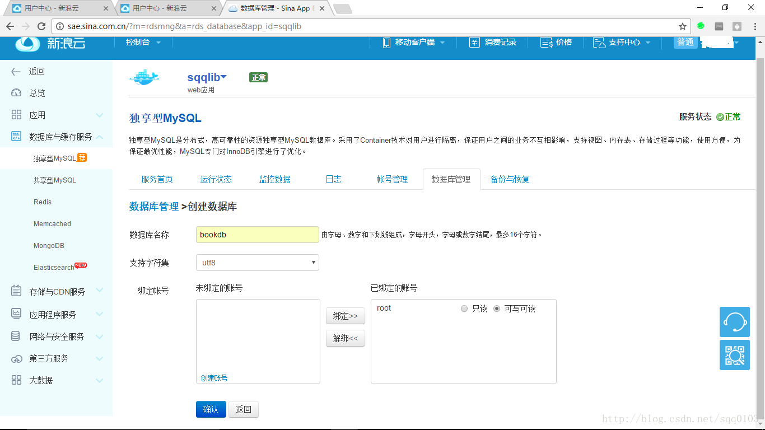Click the 大数据 grid icon
Viewport: 765px width, 430px height.
click(x=16, y=380)
